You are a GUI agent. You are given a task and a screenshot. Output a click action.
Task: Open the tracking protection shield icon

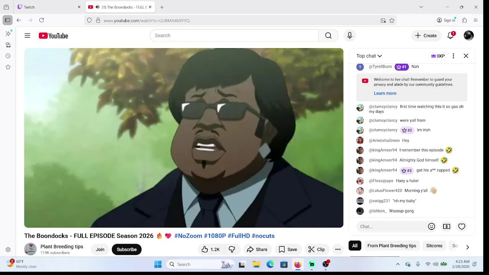tap(89, 21)
